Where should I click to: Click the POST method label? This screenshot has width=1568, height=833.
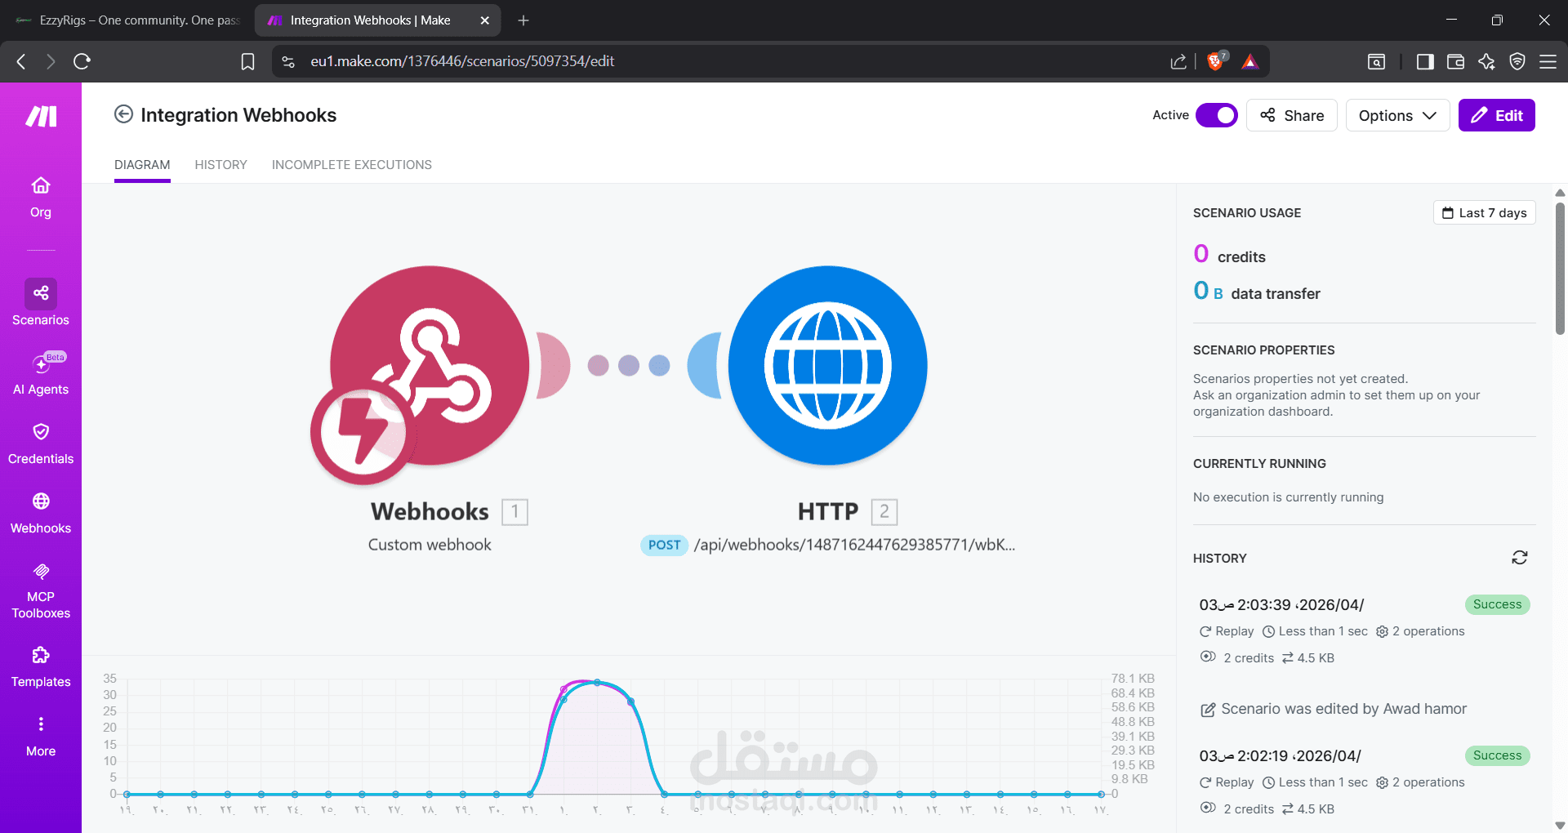664,545
